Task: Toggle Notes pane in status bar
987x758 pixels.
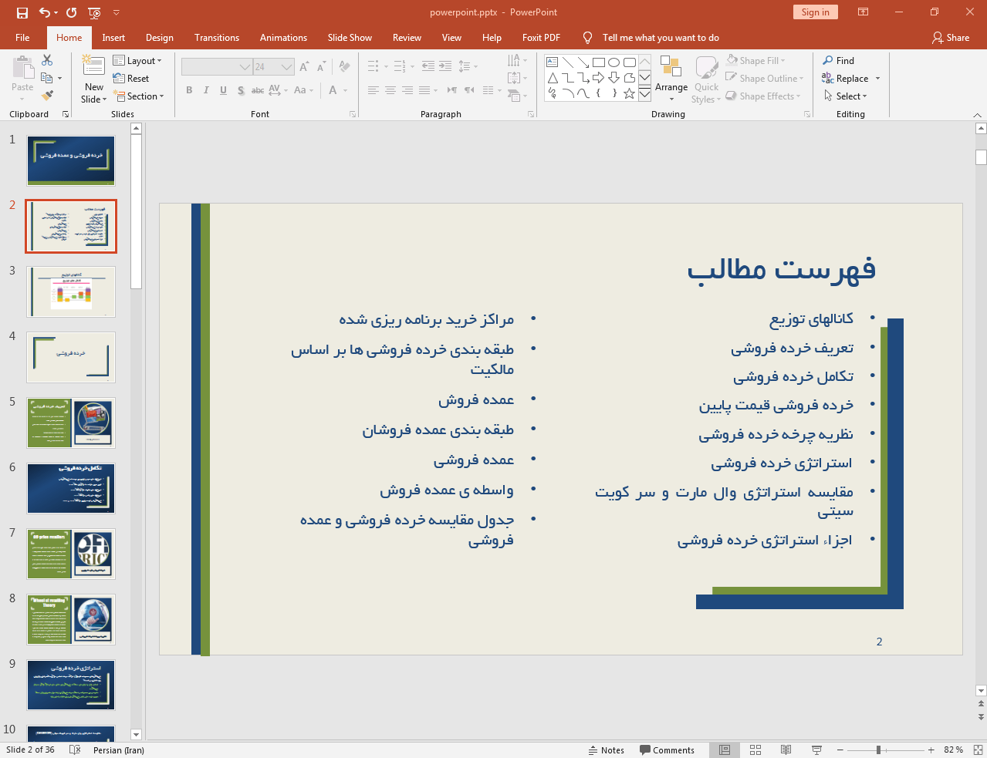Action: 607,750
